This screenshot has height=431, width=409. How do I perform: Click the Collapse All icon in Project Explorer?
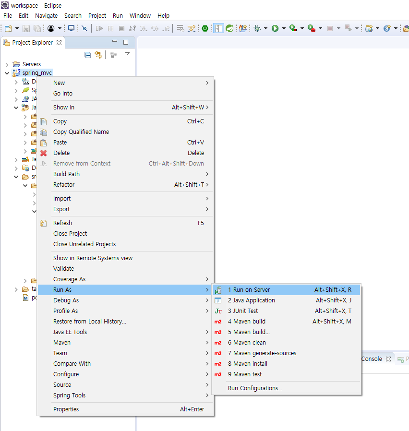(x=87, y=54)
